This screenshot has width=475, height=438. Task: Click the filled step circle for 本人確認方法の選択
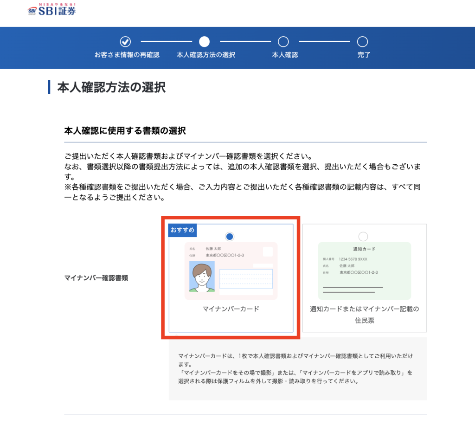pos(205,41)
